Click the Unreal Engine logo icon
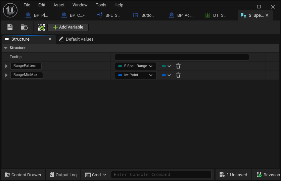Screen dimensions: 281x181 tap(10, 10)
